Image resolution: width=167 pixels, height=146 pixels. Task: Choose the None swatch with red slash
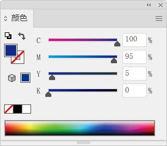pos(9,109)
